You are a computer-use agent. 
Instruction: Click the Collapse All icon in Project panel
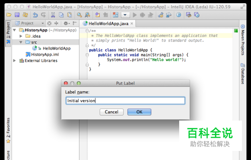tap(56, 24)
